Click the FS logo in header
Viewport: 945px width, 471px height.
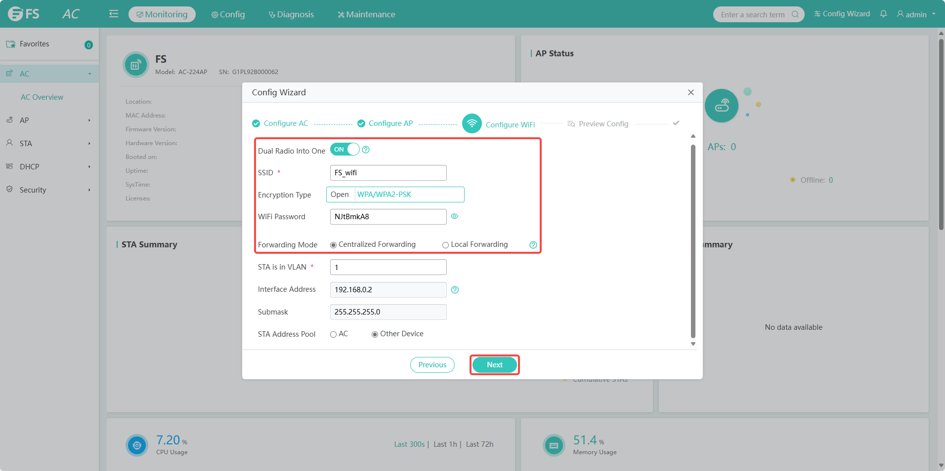click(x=24, y=14)
